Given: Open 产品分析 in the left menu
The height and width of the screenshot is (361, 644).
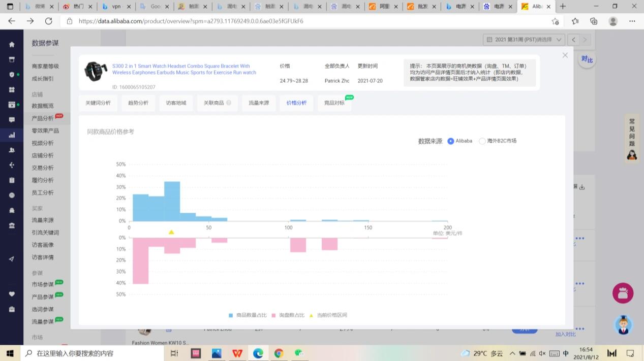Looking at the screenshot, I should point(43,118).
